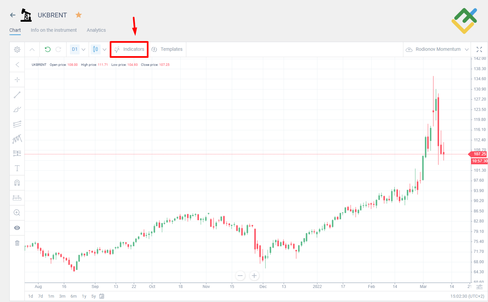Delete all drawings with the trash icon
The image size is (488, 302).
coord(17,243)
